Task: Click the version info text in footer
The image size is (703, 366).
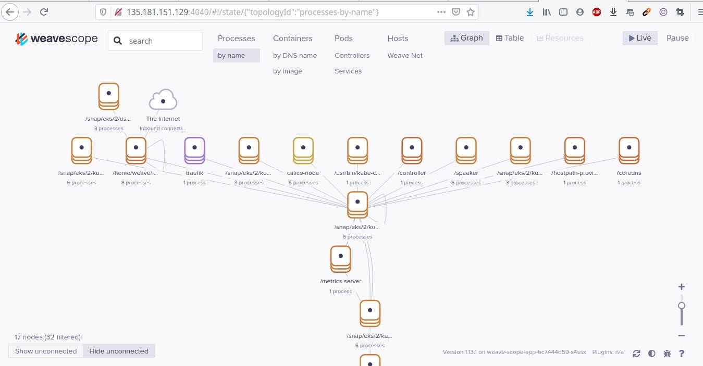Action: pyautogui.click(x=514, y=352)
